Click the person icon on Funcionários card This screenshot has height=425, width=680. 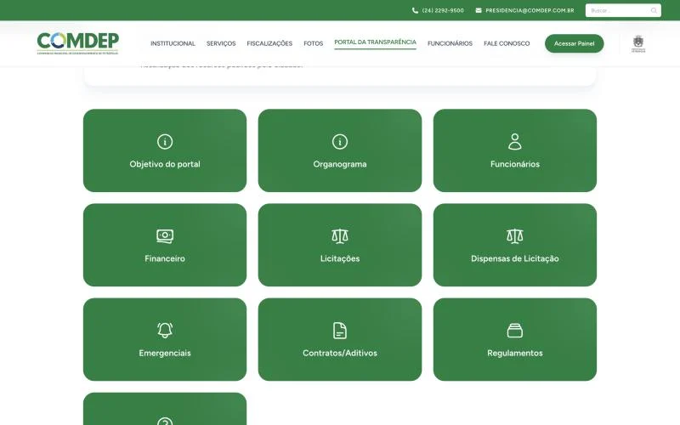click(x=515, y=142)
